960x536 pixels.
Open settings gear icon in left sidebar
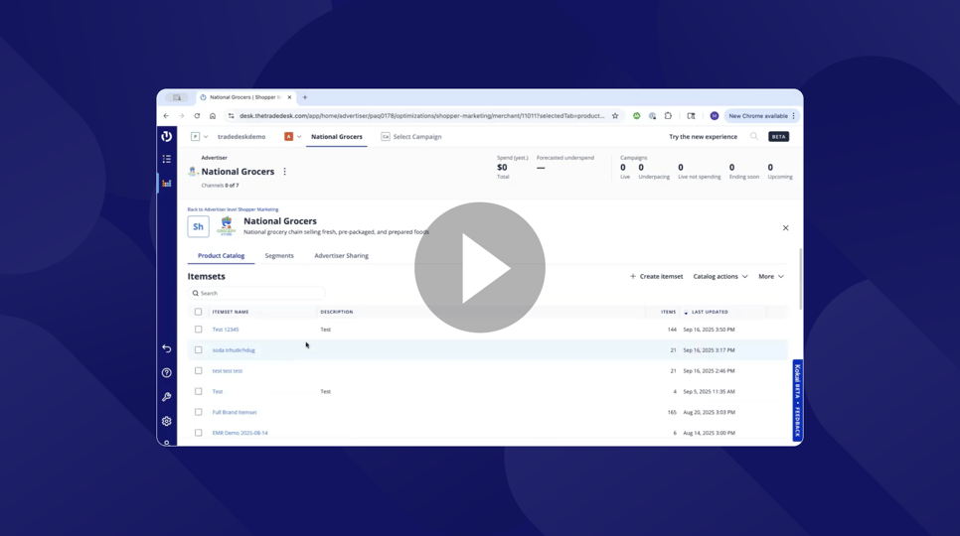point(167,422)
